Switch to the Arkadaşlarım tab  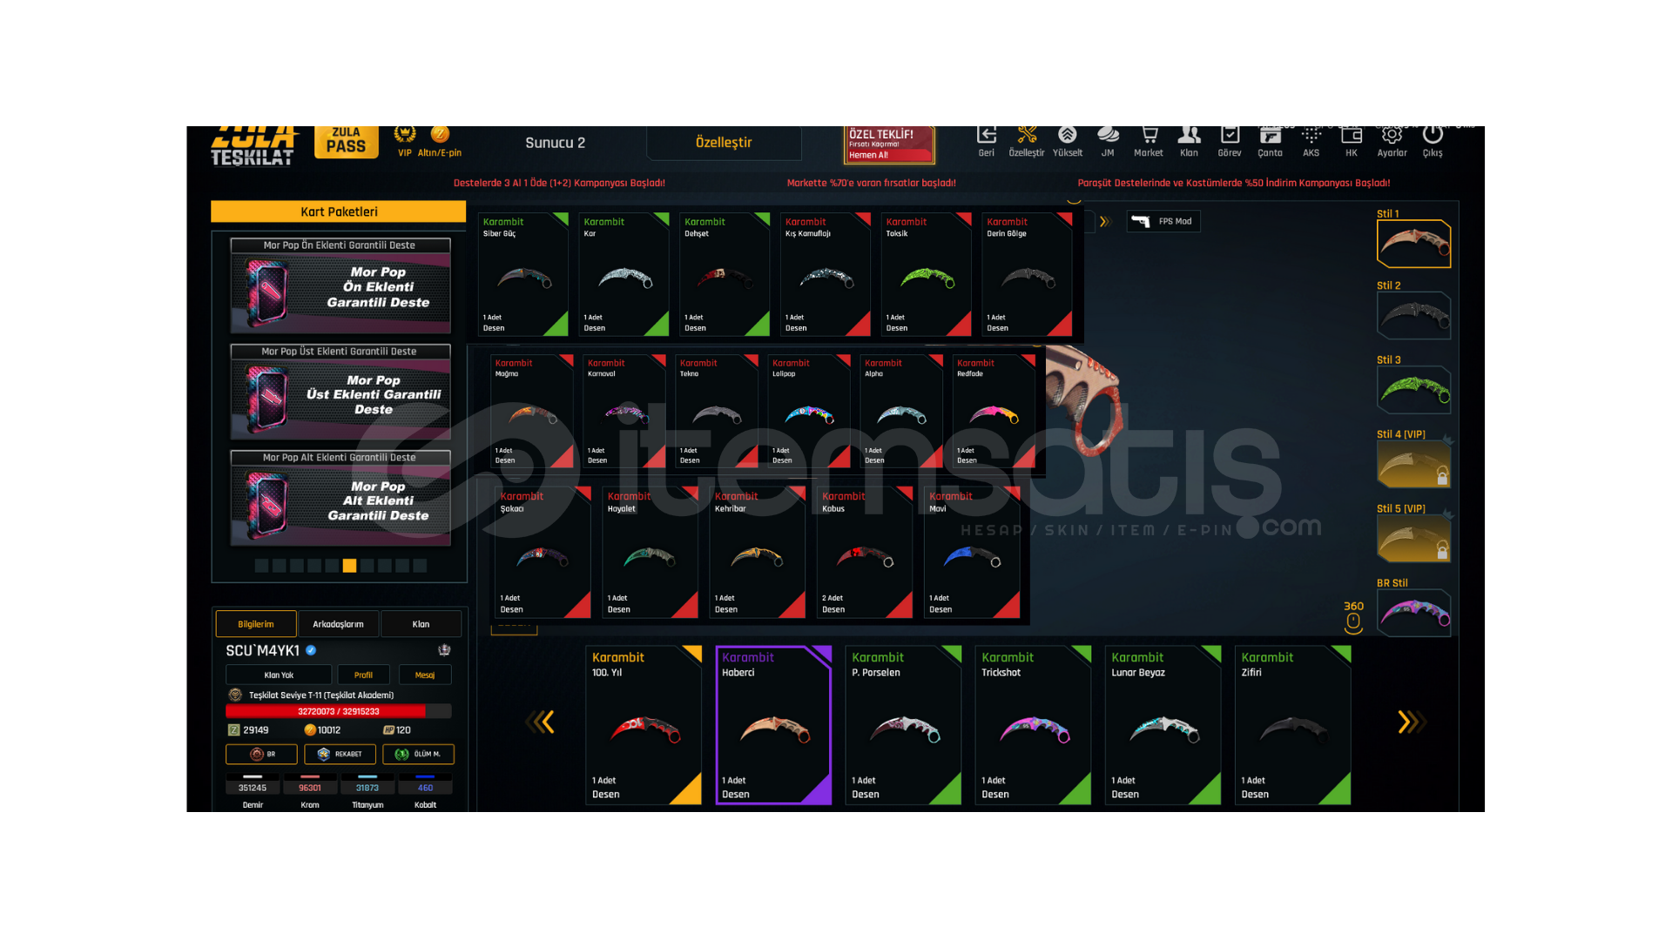(338, 624)
